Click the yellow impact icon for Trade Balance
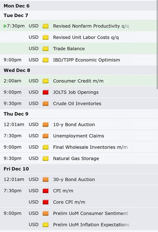158x232 pixels. (46, 49)
